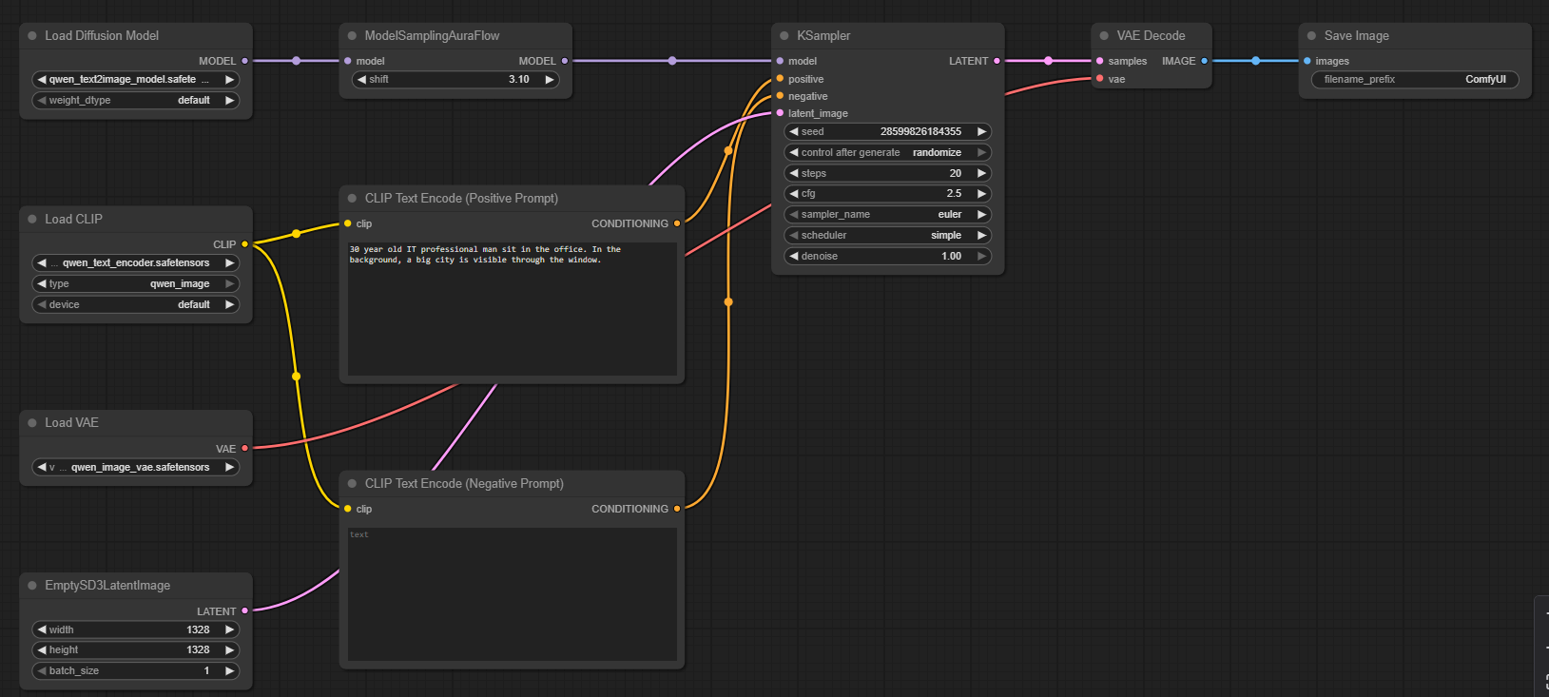The height and width of the screenshot is (697, 1549).
Task: Select the ModelSamplingAuraFlow node title bar
Action: 433,36
